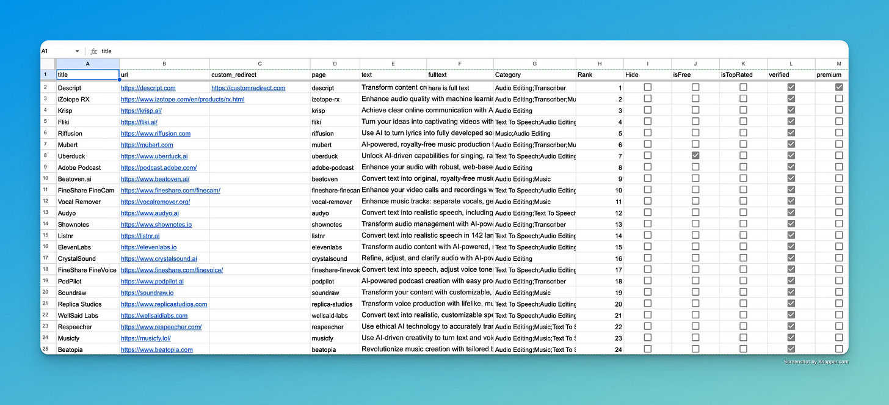Select row 1 header number
The image size is (889, 405).
click(48, 75)
